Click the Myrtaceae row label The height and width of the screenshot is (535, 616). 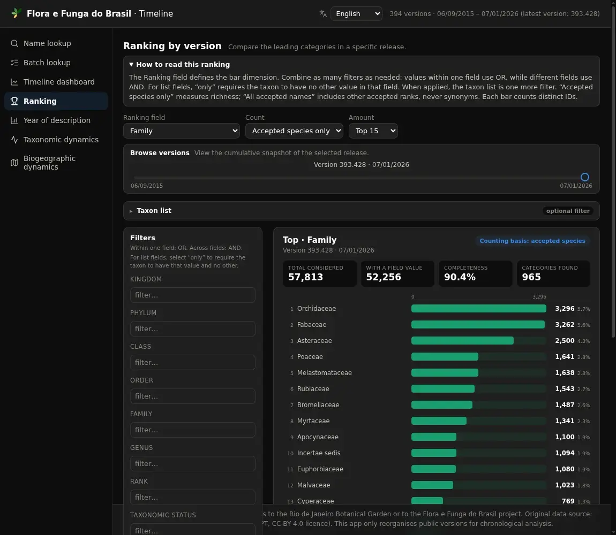[313, 421]
